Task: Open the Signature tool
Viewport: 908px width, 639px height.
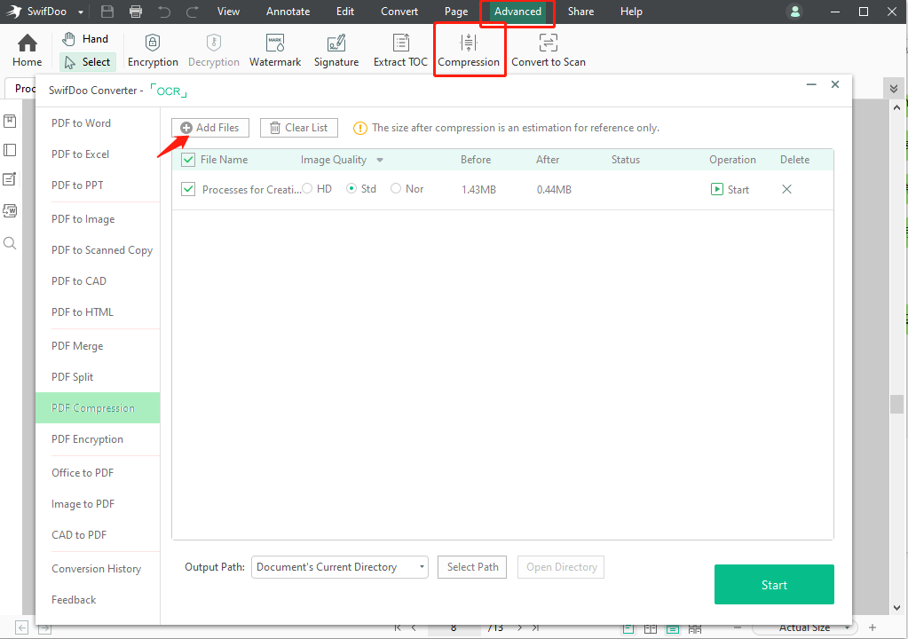Action: (x=336, y=49)
